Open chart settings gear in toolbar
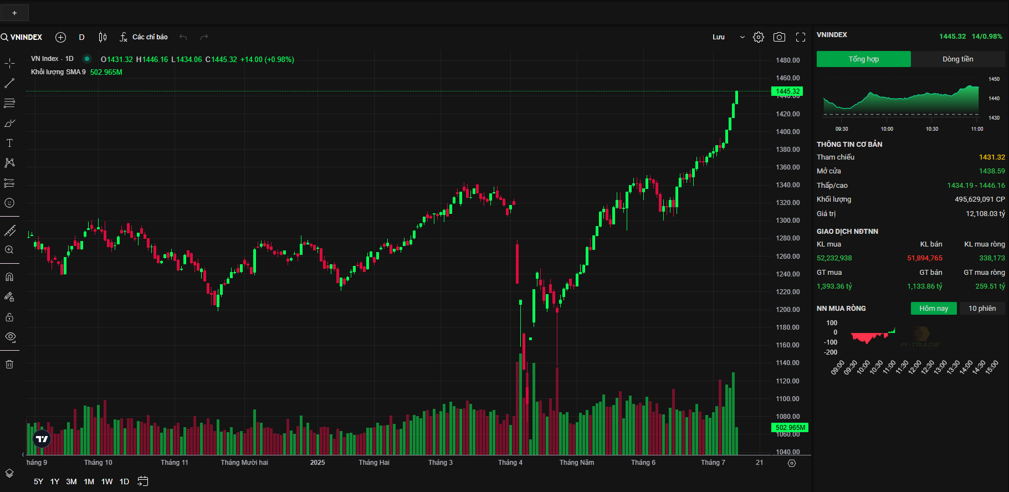 click(x=759, y=37)
